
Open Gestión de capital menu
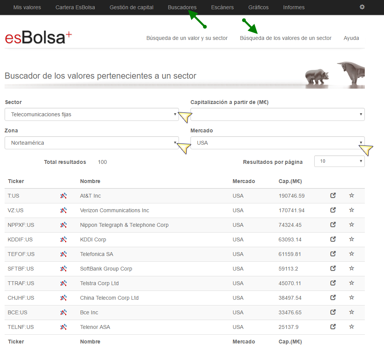pos(131,7)
